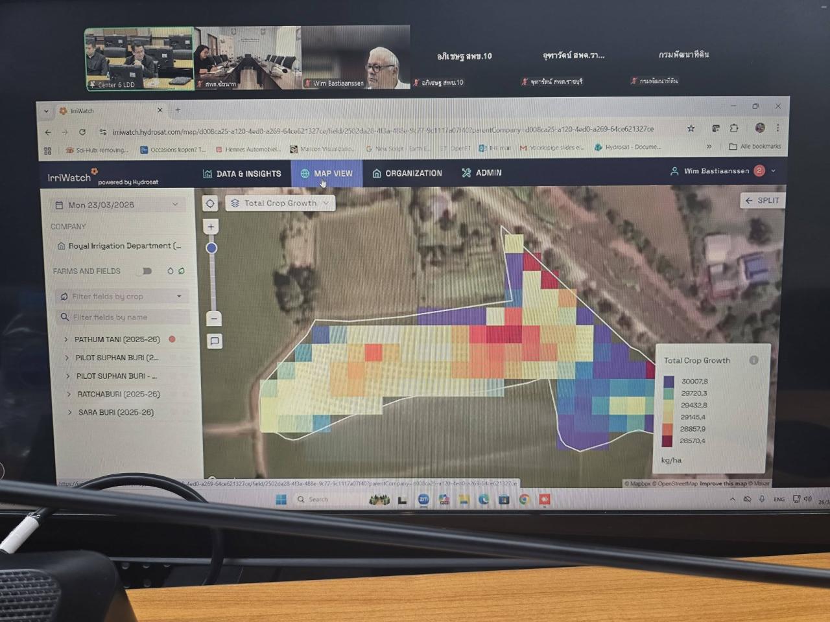Zoom out with the minus button
This screenshot has height=622, width=830.
[x=213, y=318]
